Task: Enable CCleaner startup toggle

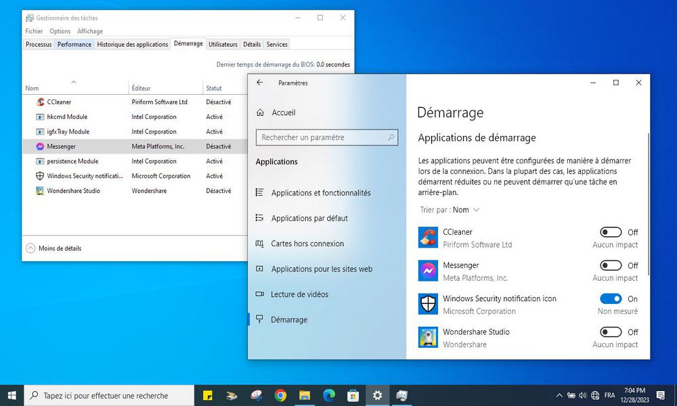Action: click(x=611, y=232)
